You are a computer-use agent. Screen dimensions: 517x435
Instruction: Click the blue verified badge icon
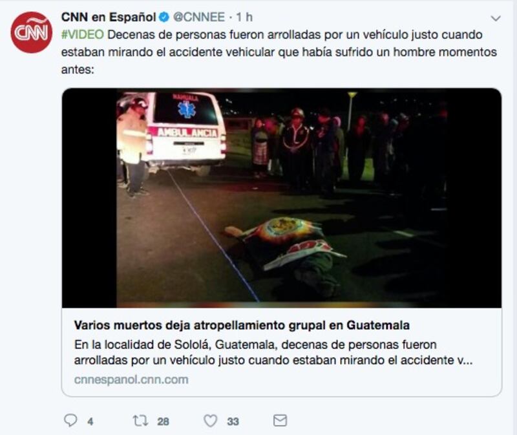(164, 17)
